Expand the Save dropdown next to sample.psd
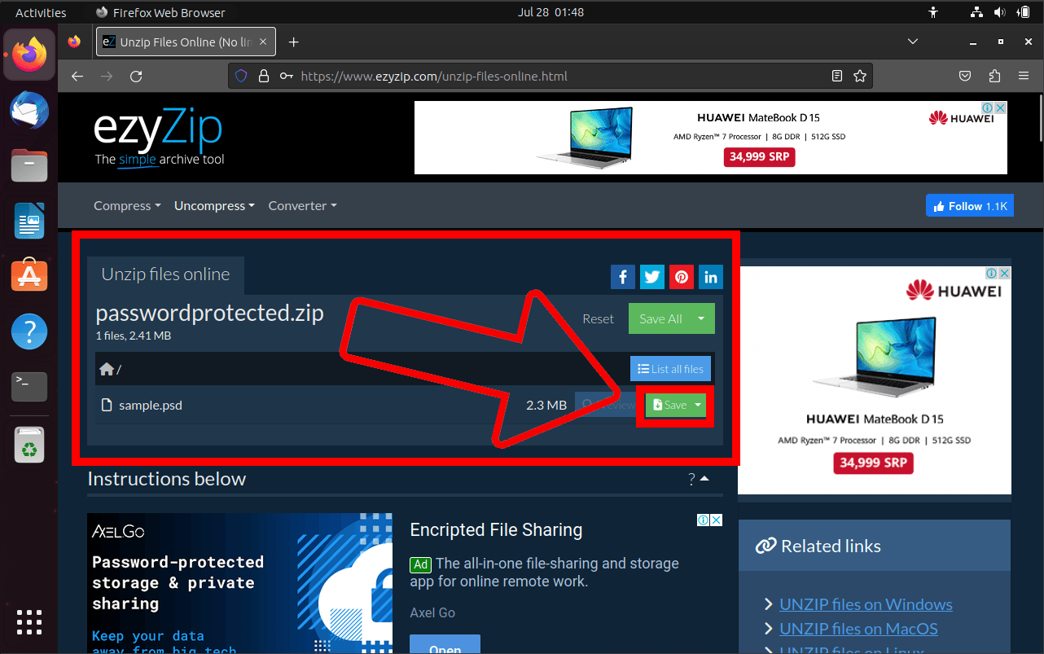The height and width of the screenshot is (654, 1044). (x=698, y=405)
